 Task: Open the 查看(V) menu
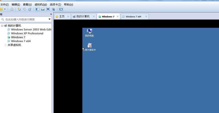[27, 5]
